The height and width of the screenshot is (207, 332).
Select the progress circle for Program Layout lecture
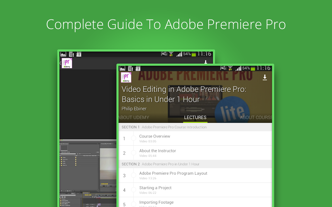click(x=134, y=175)
